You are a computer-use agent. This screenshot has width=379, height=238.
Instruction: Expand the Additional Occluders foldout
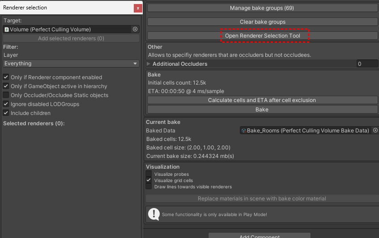pyautogui.click(x=149, y=64)
